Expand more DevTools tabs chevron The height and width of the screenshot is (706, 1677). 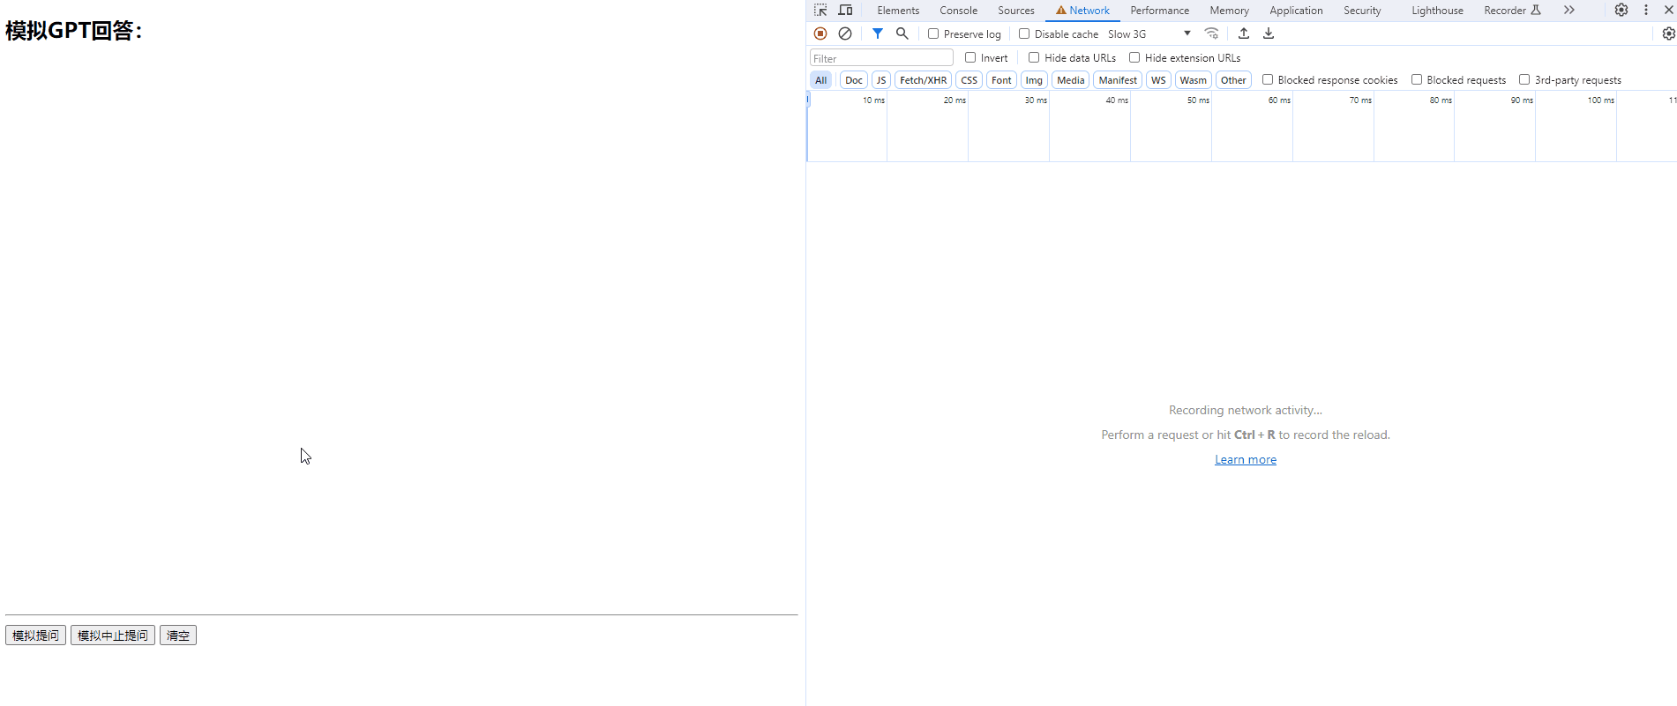pos(1568,11)
